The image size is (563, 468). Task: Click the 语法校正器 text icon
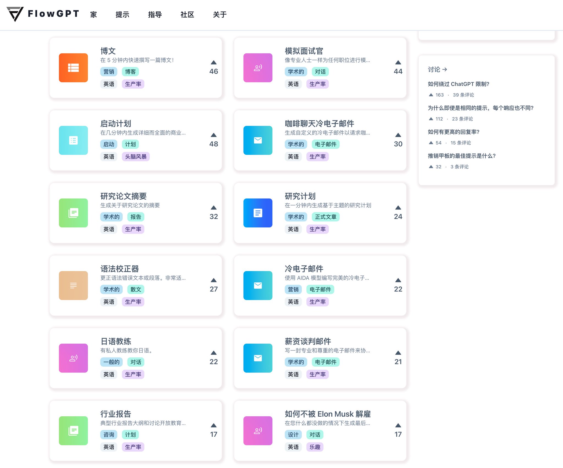[x=73, y=285]
